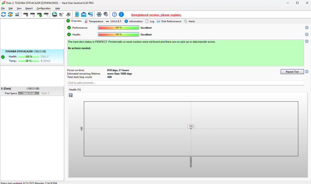Open the Configuration menu

(43, 8)
